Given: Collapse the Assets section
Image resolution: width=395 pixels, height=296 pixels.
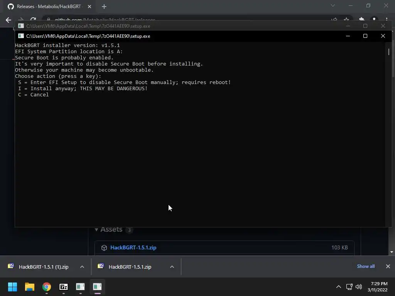Looking at the screenshot, I should [96, 230].
